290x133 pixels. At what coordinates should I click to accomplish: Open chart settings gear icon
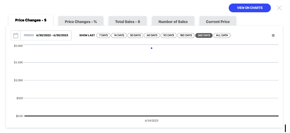point(273,35)
